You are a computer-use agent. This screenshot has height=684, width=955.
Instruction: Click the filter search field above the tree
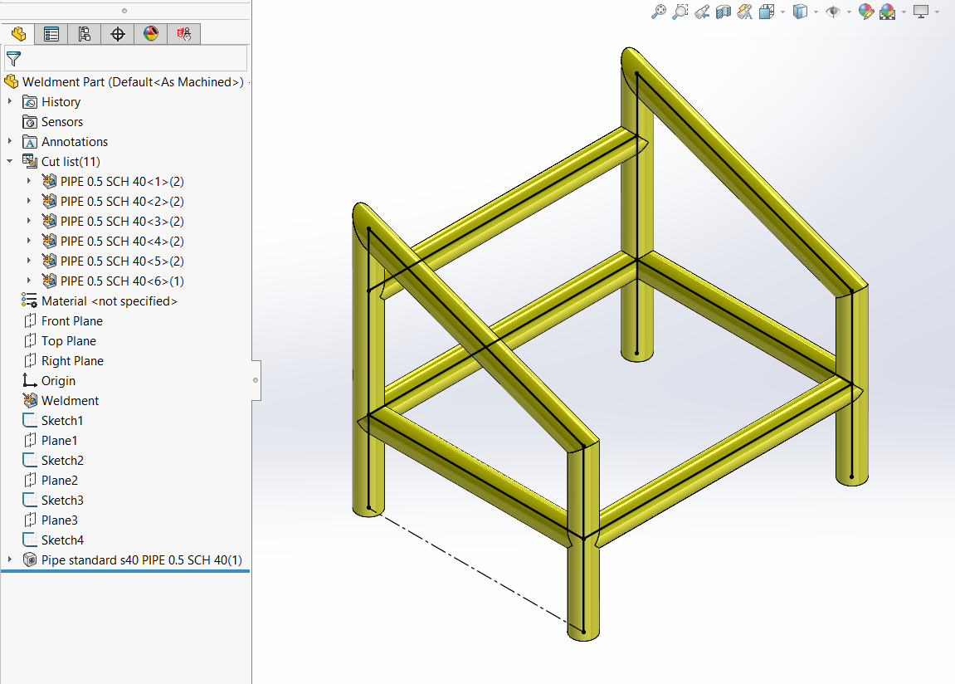tap(124, 57)
